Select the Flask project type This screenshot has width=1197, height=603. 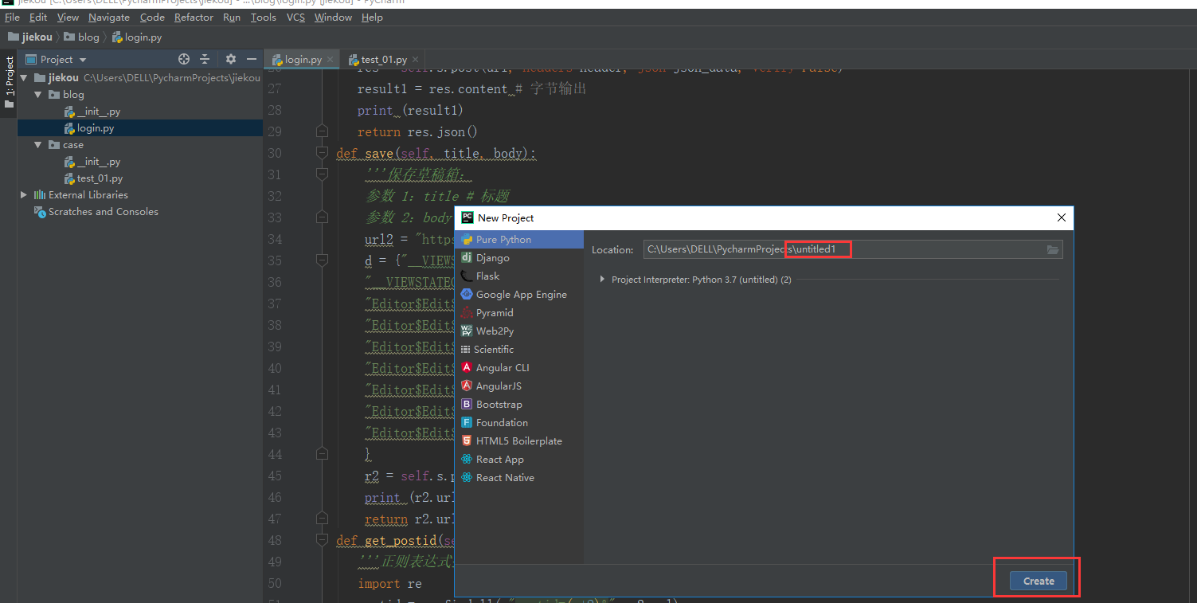click(x=518, y=276)
